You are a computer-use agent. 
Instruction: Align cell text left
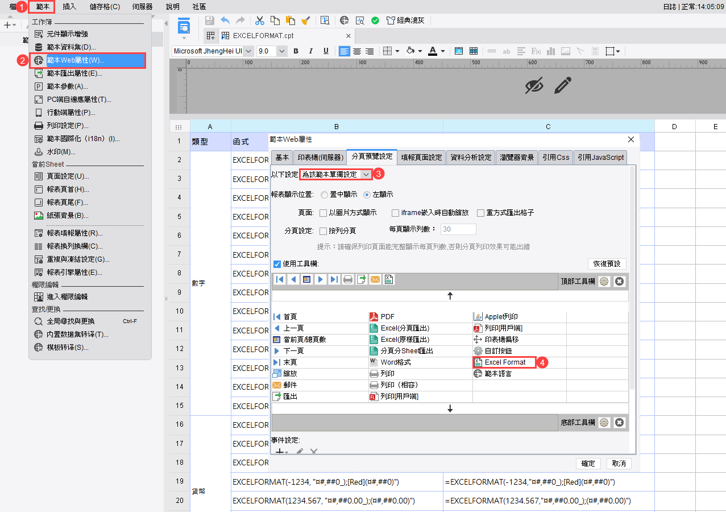[345, 51]
